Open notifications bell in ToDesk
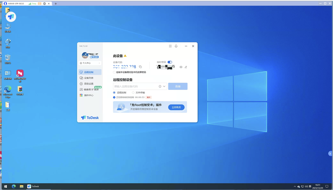 [x=176, y=46]
